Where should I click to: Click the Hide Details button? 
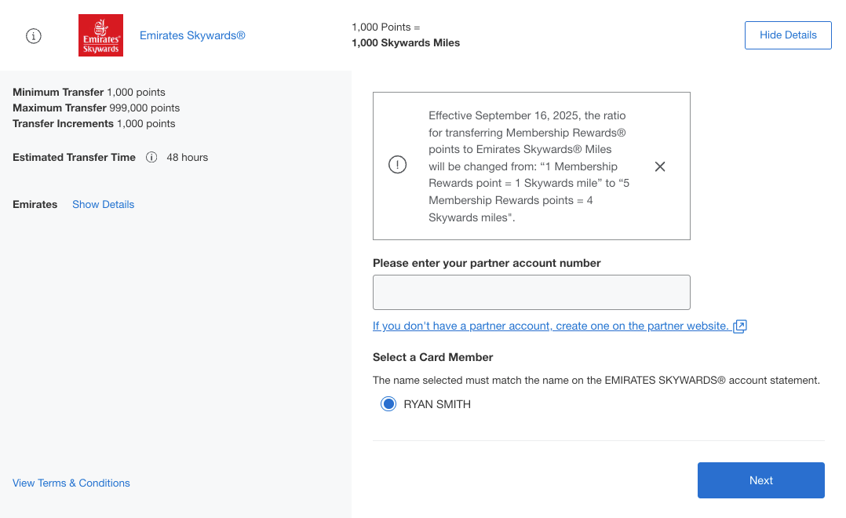click(788, 35)
